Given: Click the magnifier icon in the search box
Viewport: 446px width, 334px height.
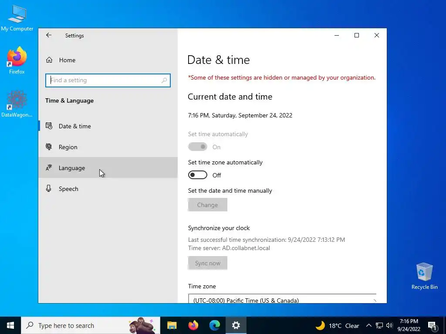Looking at the screenshot, I should [x=164, y=80].
